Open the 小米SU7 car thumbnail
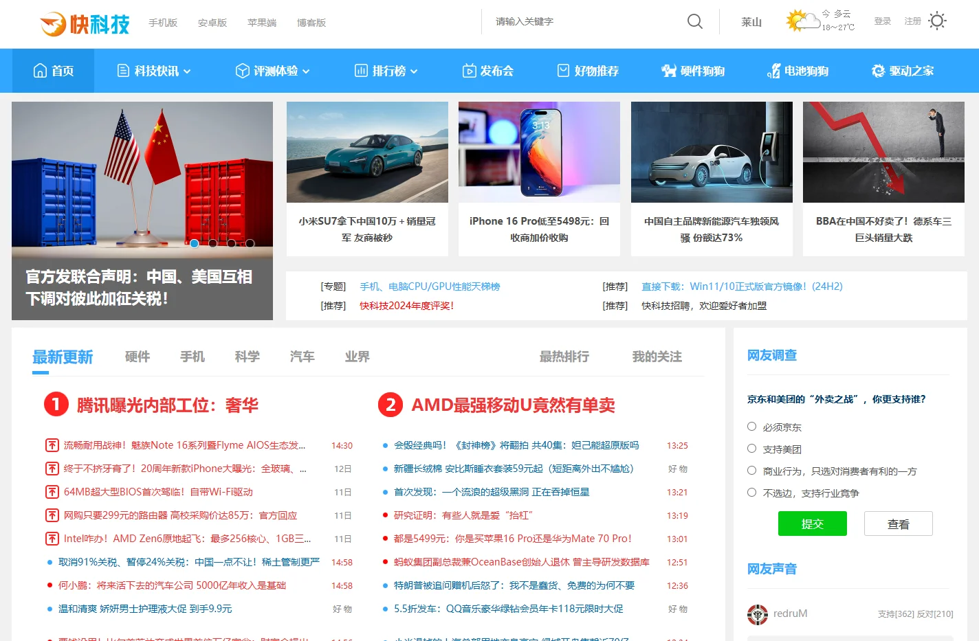This screenshot has width=979, height=641. click(x=367, y=152)
